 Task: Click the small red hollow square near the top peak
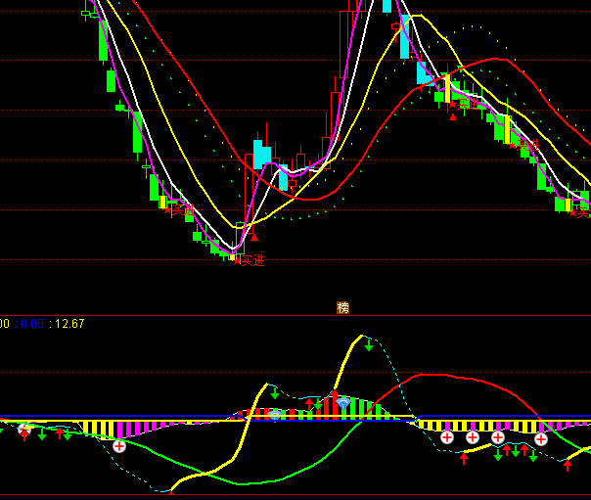395,26
